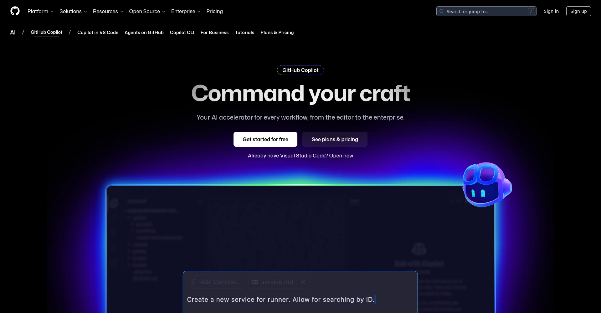Click Get started for free

pyautogui.click(x=265, y=139)
